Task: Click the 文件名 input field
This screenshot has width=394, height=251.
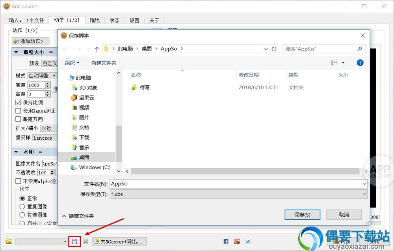Action: tap(238, 184)
